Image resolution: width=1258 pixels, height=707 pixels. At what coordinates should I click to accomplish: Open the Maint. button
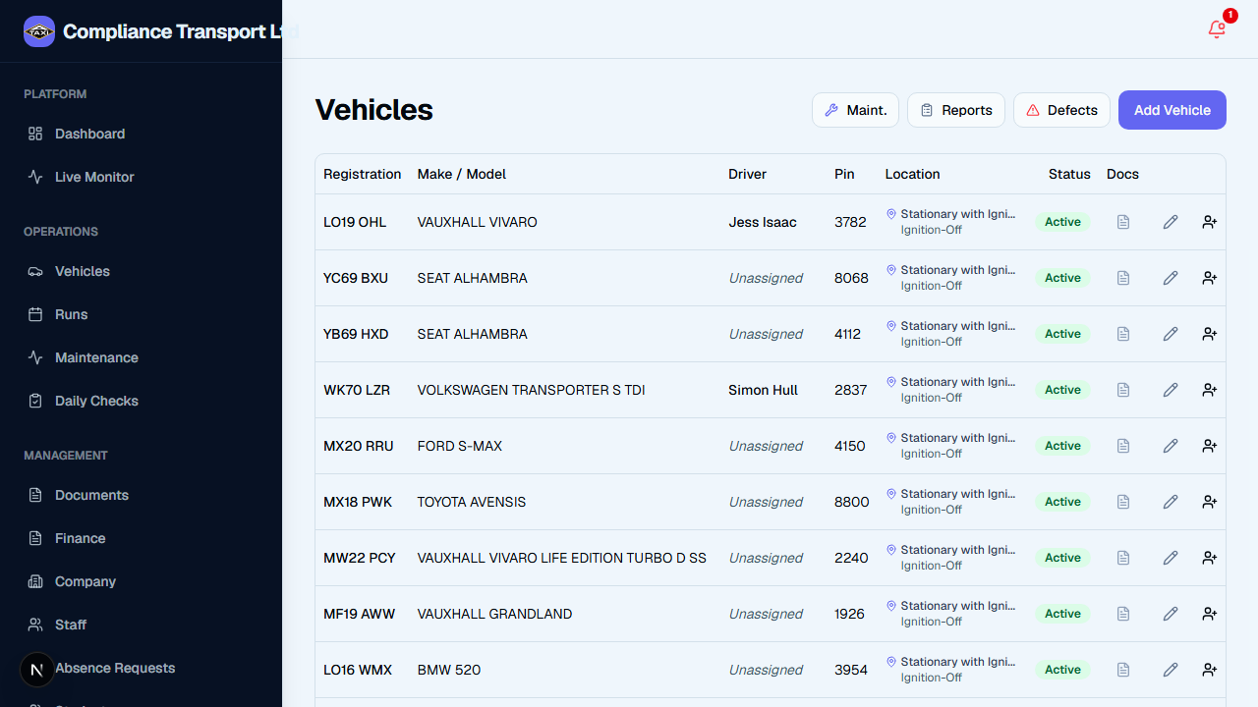pyautogui.click(x=855, y=110)
